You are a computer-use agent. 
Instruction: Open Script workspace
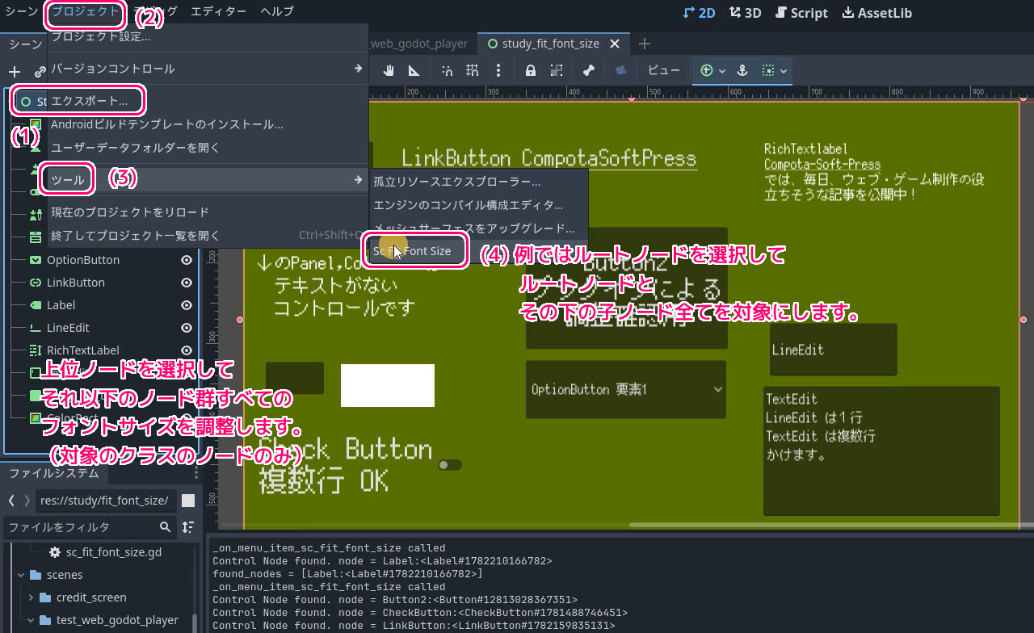click(x=801, y=13)
